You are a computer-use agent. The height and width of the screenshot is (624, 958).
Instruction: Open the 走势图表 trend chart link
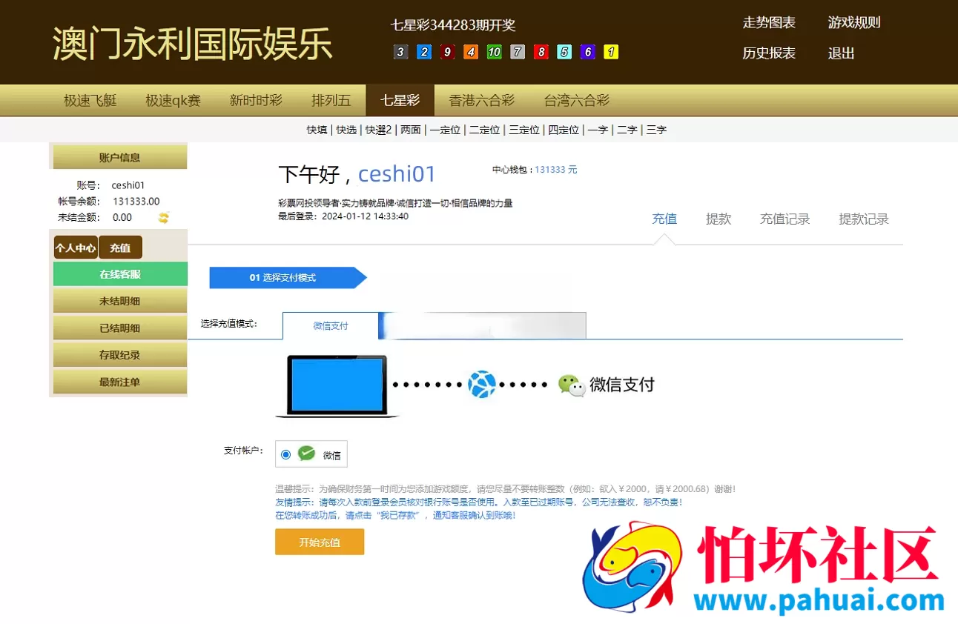coord(769,22)
